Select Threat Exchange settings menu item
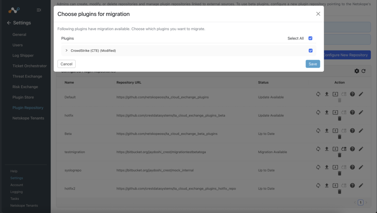 coord(27,77)
